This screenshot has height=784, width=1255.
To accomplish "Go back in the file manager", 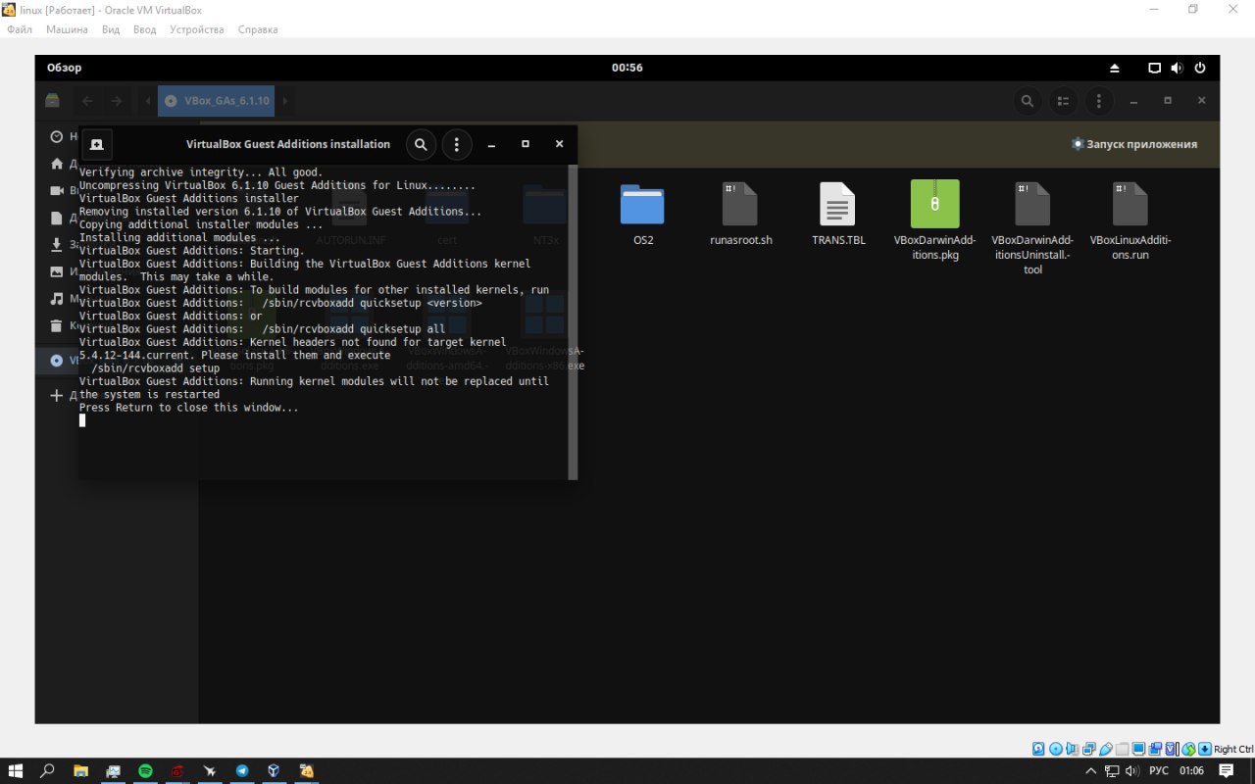I will click(x=87, y=100).
